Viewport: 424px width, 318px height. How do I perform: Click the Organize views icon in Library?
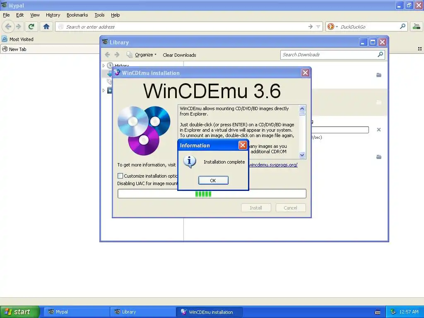(x=130, y=55)
